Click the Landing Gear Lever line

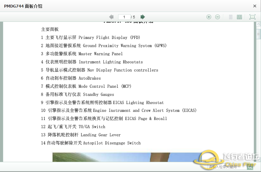81,135
